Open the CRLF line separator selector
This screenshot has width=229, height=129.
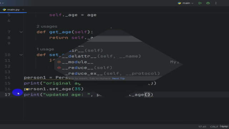point(214,126)
